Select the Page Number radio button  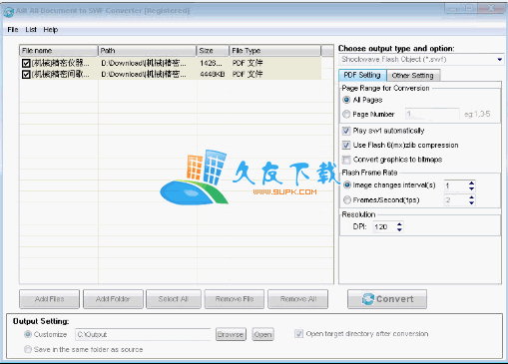(x=346, y=114)
